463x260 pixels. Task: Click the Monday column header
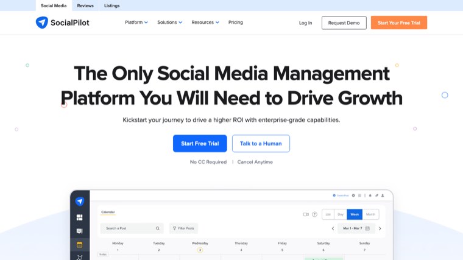tap(118, 243)
